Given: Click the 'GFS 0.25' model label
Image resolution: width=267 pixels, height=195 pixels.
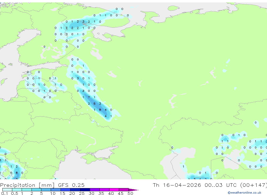Looking at the screenshot, I should pos(71,185).
